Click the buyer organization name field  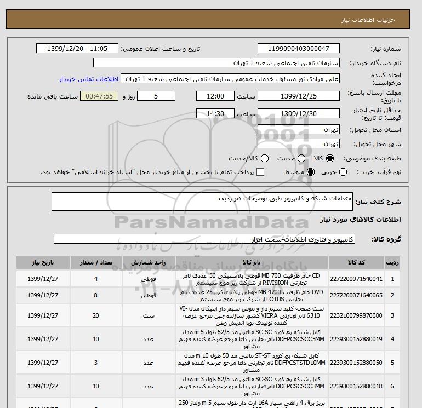(x=216, y=62)
